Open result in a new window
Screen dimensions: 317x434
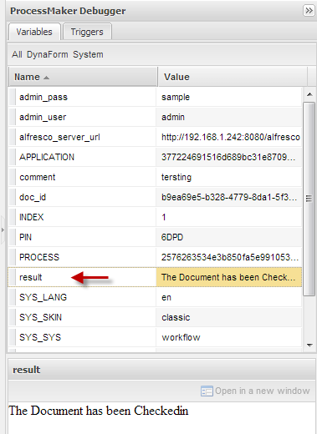coord(255,391)
